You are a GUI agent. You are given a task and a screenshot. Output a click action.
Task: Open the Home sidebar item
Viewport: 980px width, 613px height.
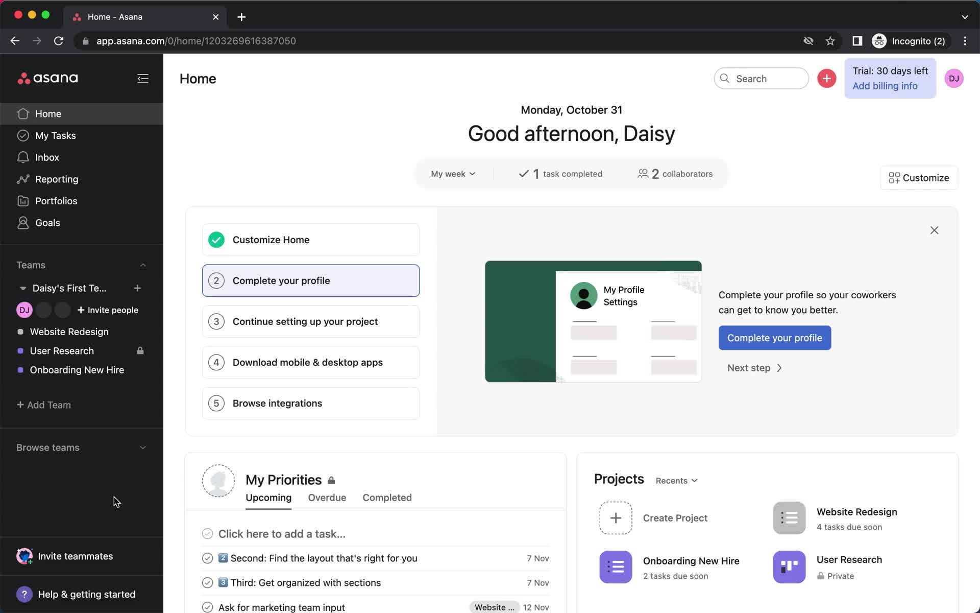coord(82,113)
